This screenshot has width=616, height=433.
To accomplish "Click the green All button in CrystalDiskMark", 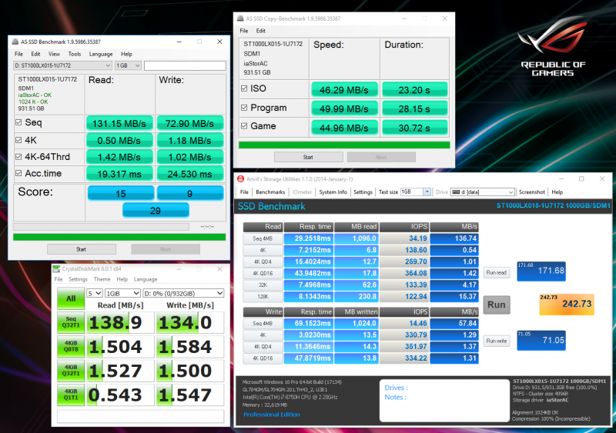I will coord(71,298).
